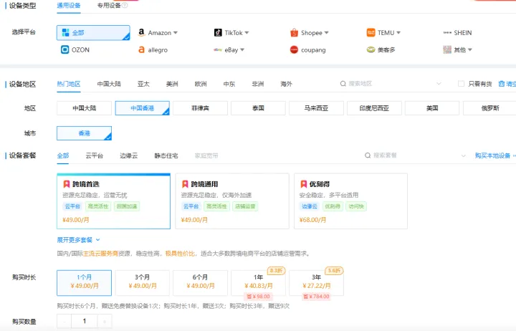Click the bookmark icon on 优刻得
The width and height of the screenshot is (516, 331).
click(x=304, y=184)
